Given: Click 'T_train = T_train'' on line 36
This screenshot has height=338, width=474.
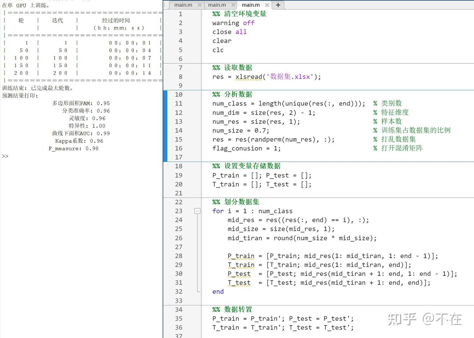Looking at the screenshot, I should point(249,327).
